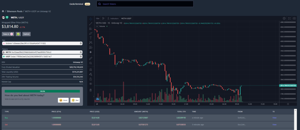
Task: Click the chart timezone settings icon at bottom right
Action: click(288, 104)
